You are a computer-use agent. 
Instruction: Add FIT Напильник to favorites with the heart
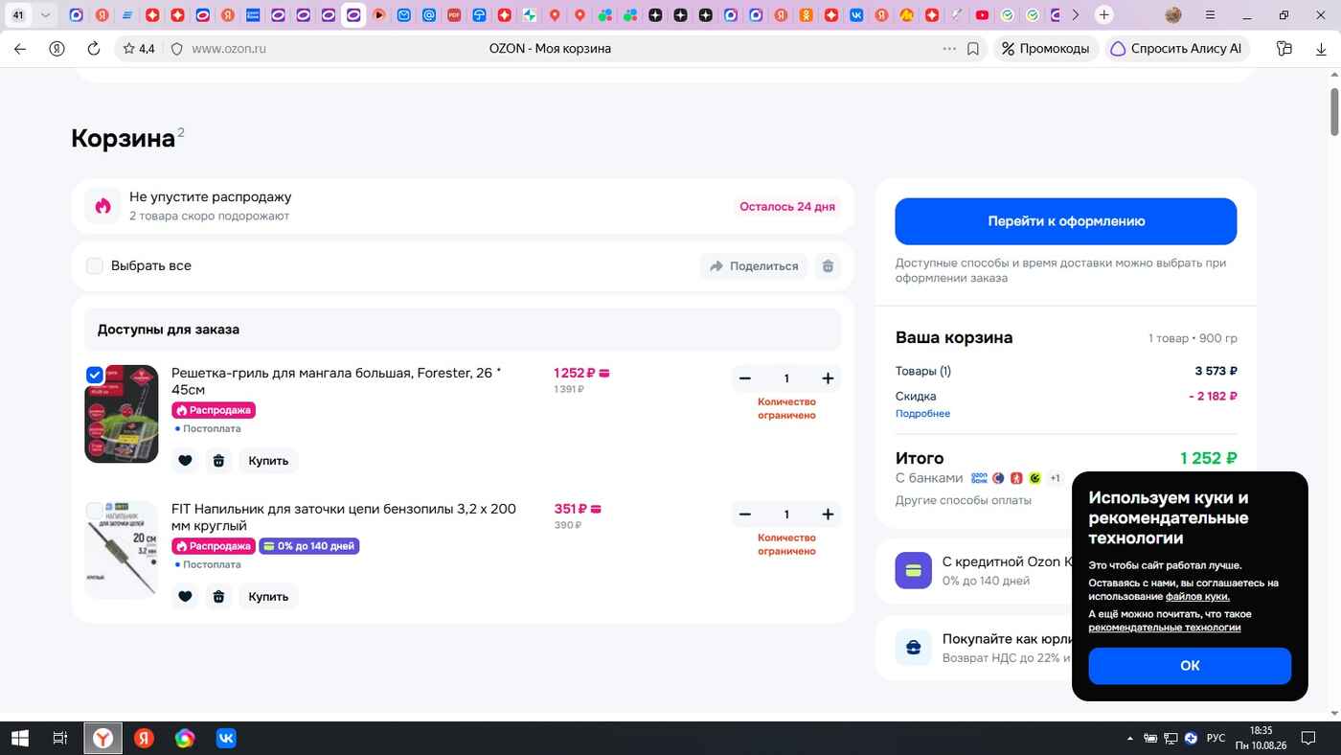click(x=185, y=597)
